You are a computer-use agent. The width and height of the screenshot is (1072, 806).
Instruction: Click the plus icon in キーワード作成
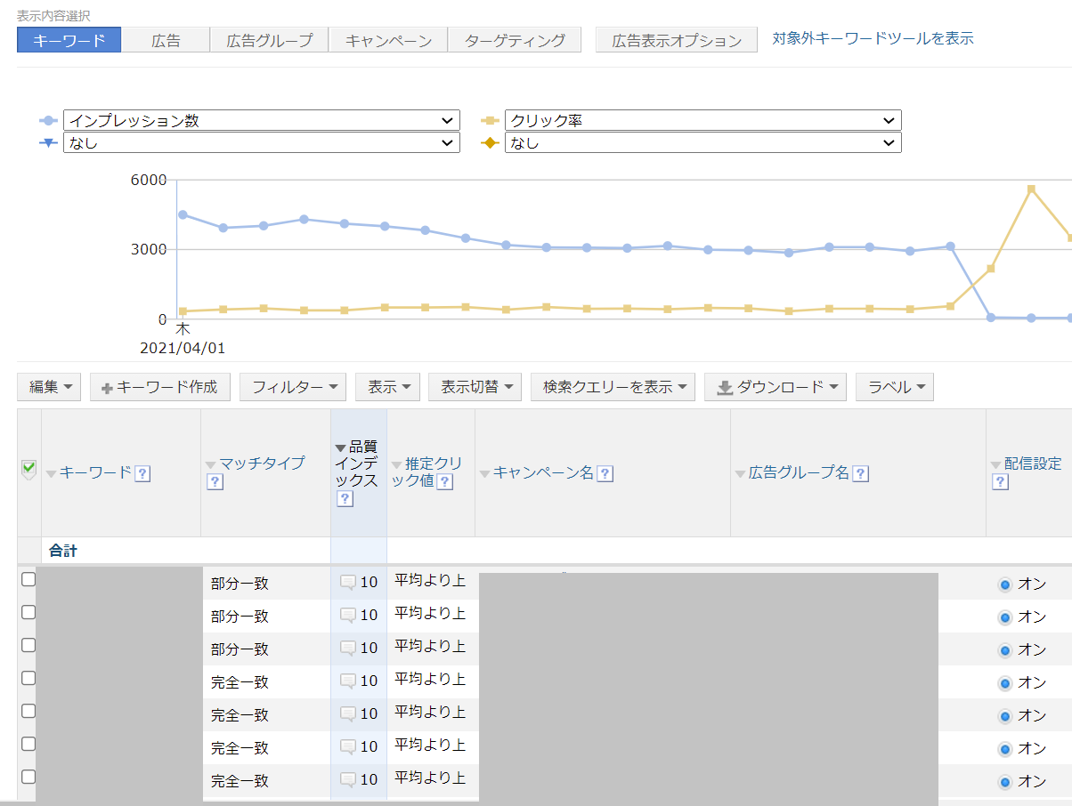108,388
